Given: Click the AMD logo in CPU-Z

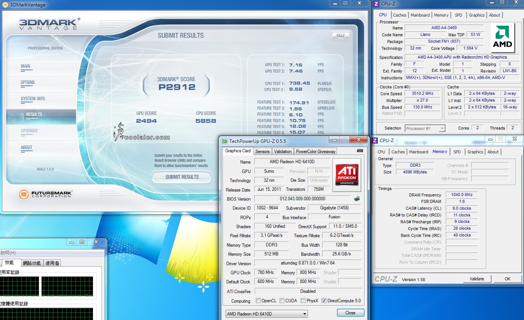Looking at the screenshot, I should [502, 37].
